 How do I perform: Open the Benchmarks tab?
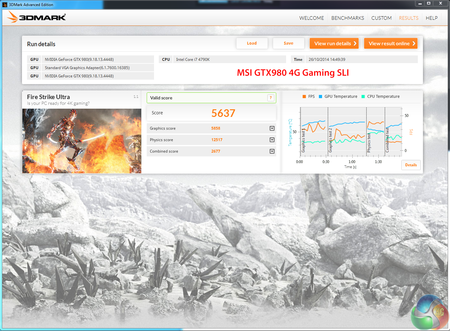coord(348,18)
